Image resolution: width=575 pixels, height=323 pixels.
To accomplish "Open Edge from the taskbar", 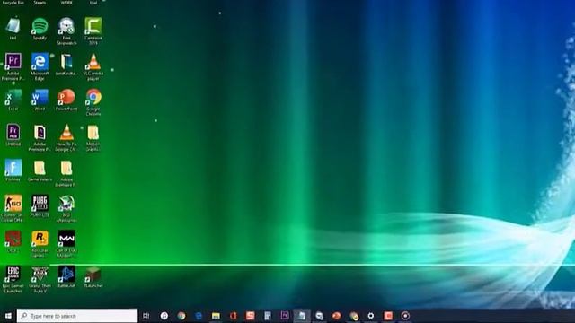I will [199, 316].
